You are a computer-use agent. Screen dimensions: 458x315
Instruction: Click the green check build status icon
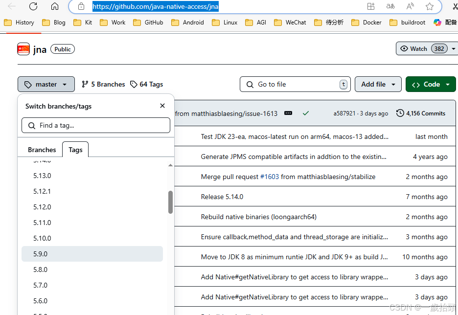305,113
